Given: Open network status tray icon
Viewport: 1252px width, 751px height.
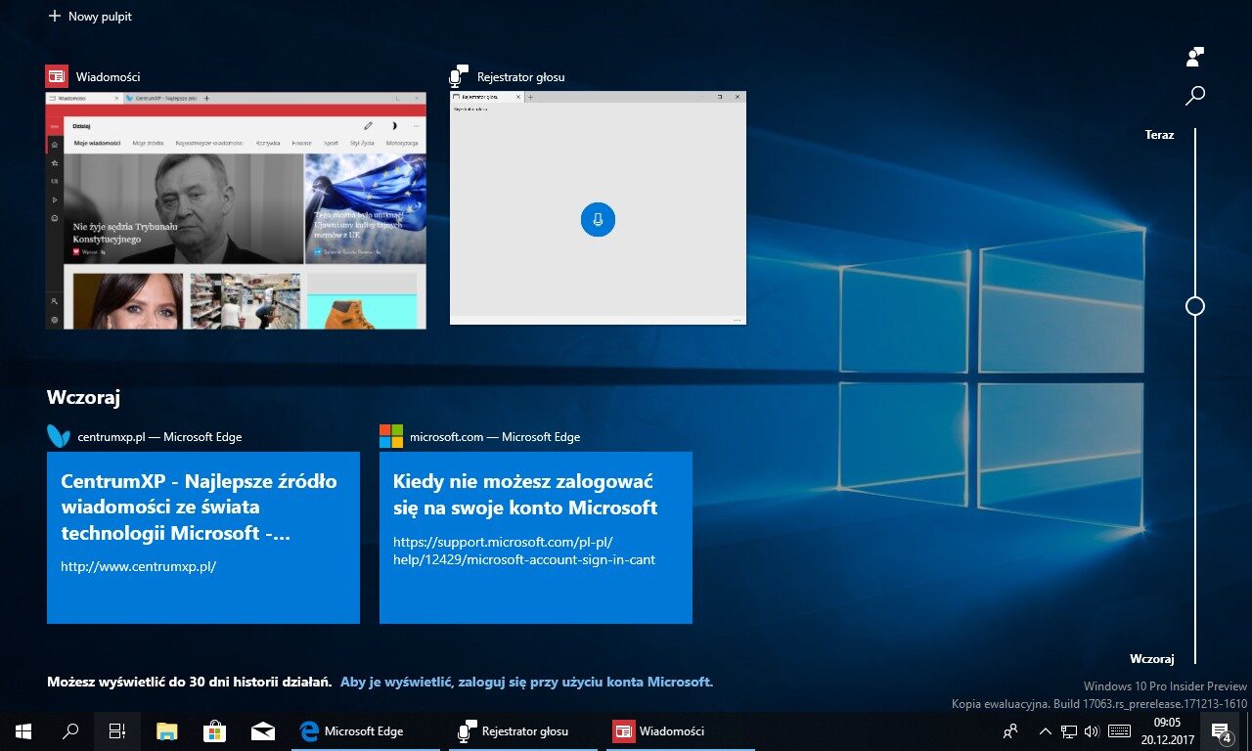Looking at the screenshot, I should coord(1069,731).
